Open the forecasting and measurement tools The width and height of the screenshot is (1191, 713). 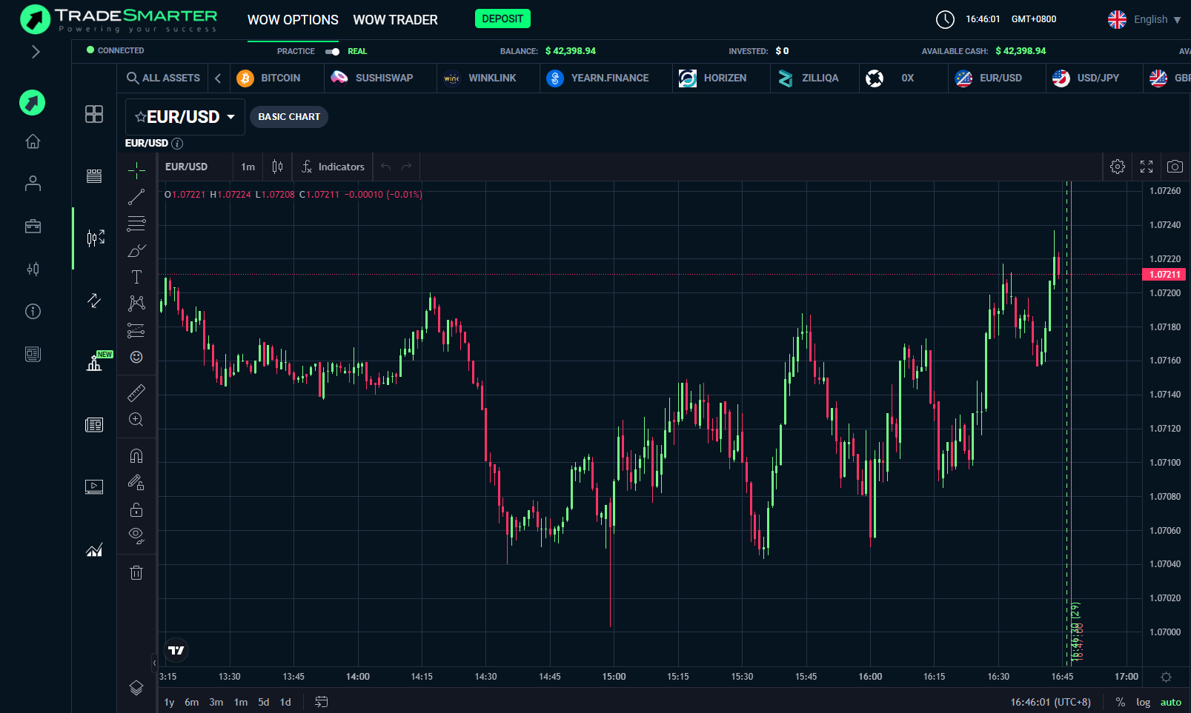(136, 330)
